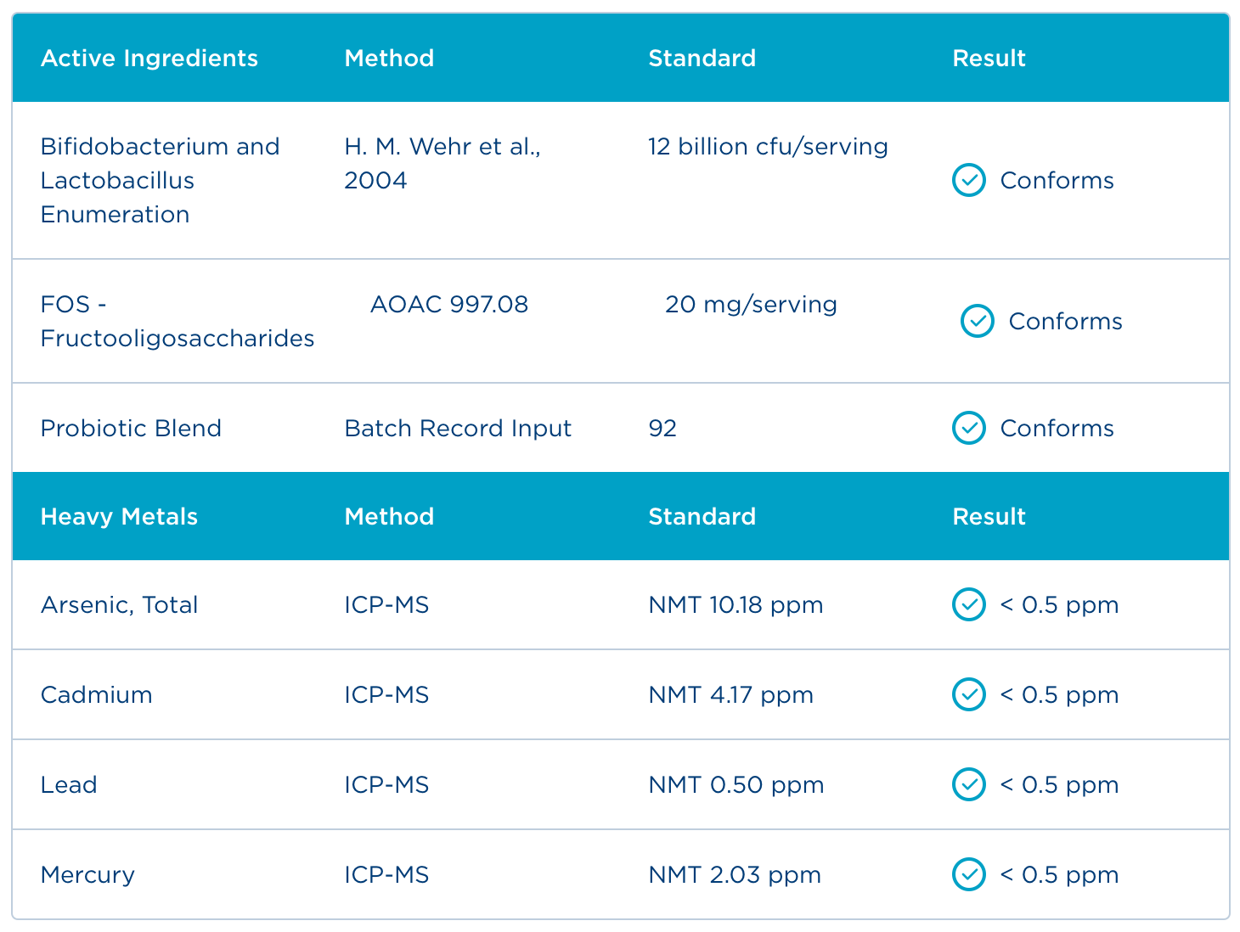The image size is (1240, 932).
Task: Click the NMT 2.03 ppm mercury standard
Action: click(735, 874)
